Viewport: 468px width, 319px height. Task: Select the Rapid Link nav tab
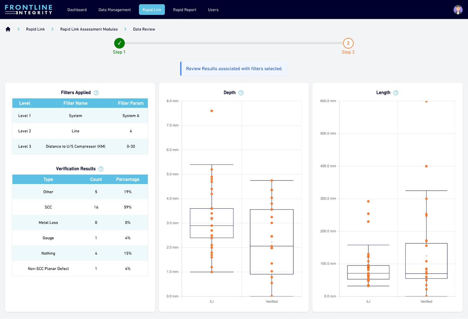pyautogui.click(x=152, y=10)
